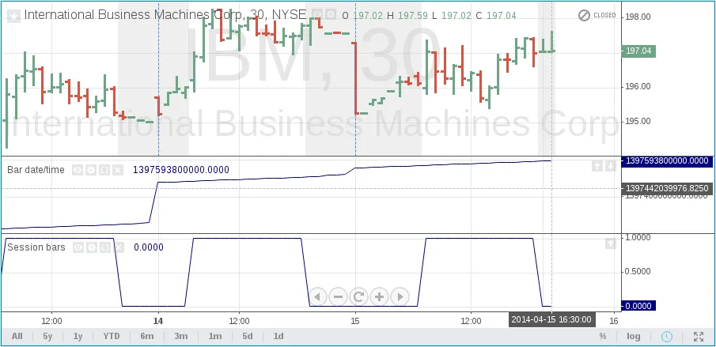Switch range to 5d

click(x=248, y=336)
